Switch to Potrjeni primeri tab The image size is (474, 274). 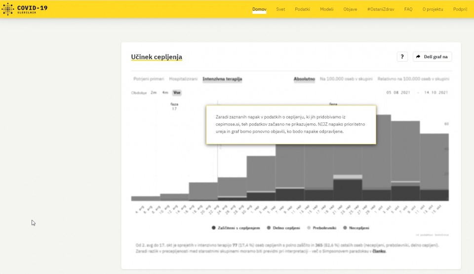[x=149, y=79]
